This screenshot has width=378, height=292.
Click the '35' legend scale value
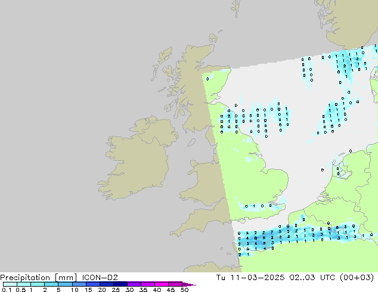tap(143, 290)
